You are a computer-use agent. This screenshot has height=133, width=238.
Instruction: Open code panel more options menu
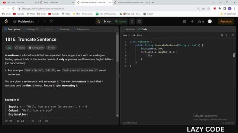pos(233,29)
